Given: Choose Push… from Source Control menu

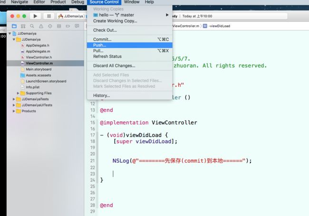Looking at the screenshot, I should 130,45.
